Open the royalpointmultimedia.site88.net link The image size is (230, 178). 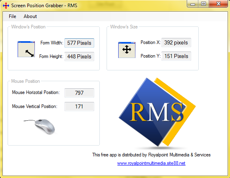pyautogui.click(x=151, y=163)
